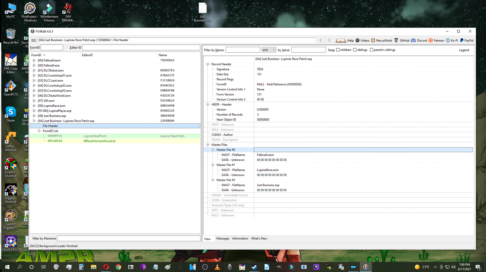The height and width of the screenshot is (272, 486).
Task: Switch to the Information tab
Action: (x=240, y=239)
